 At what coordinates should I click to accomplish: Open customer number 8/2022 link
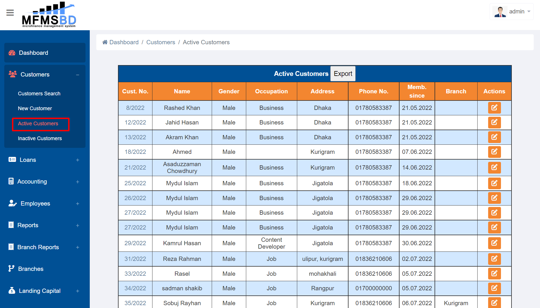135,108
